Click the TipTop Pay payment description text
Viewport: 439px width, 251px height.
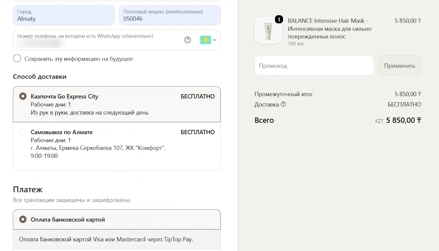tap(106, 239)
